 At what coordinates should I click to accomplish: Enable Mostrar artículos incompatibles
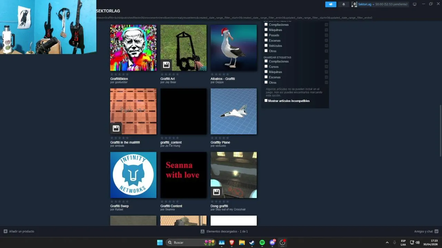pos(266,101)
